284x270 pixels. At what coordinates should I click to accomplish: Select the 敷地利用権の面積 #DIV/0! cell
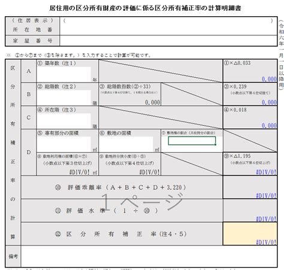click(x=68, y=164)
